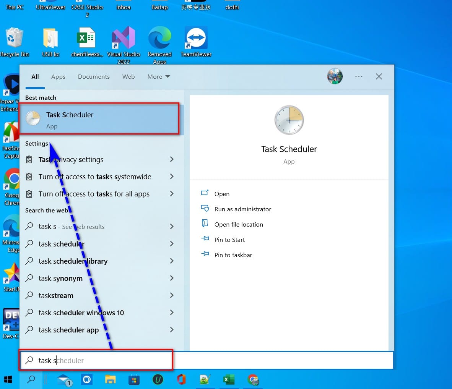Expand arrow for tasks for all apps
The width and height of the screenshot is (452, 389).
point(172,194)
